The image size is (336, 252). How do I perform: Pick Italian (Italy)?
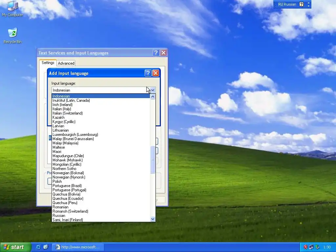[x=101, y=109]
